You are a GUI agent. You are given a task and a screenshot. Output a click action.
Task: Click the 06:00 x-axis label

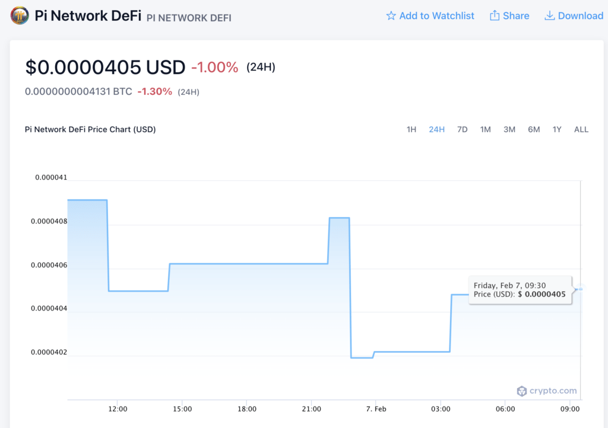[x=505, y=409]
